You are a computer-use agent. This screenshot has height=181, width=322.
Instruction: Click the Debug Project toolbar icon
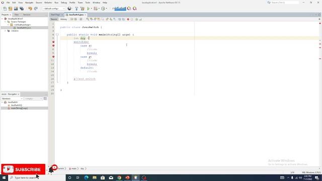click(96, 9)
